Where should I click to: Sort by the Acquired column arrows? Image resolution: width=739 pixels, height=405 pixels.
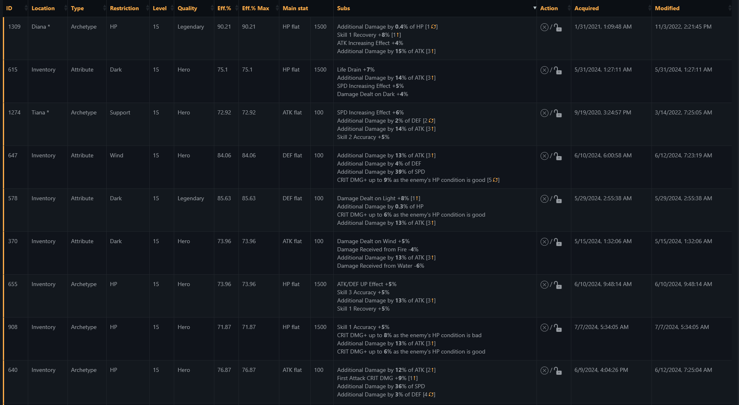click(x=649, y=8)
